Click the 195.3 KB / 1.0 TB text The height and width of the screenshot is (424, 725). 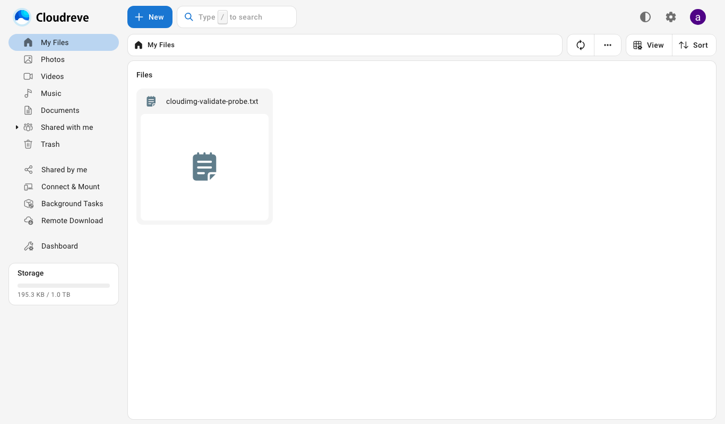tap(44, 295)
